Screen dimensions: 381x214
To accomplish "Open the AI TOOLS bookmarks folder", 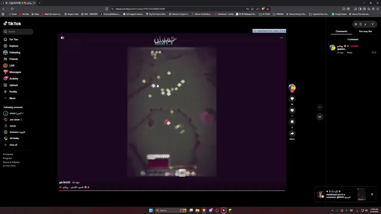I will 265,14.
